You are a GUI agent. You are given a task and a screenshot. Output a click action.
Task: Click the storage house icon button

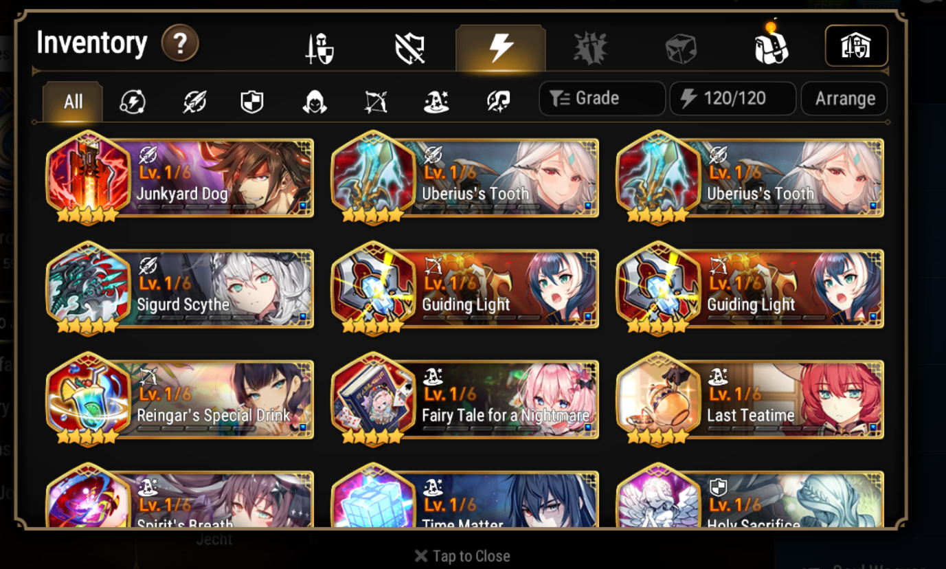(856, 46)
